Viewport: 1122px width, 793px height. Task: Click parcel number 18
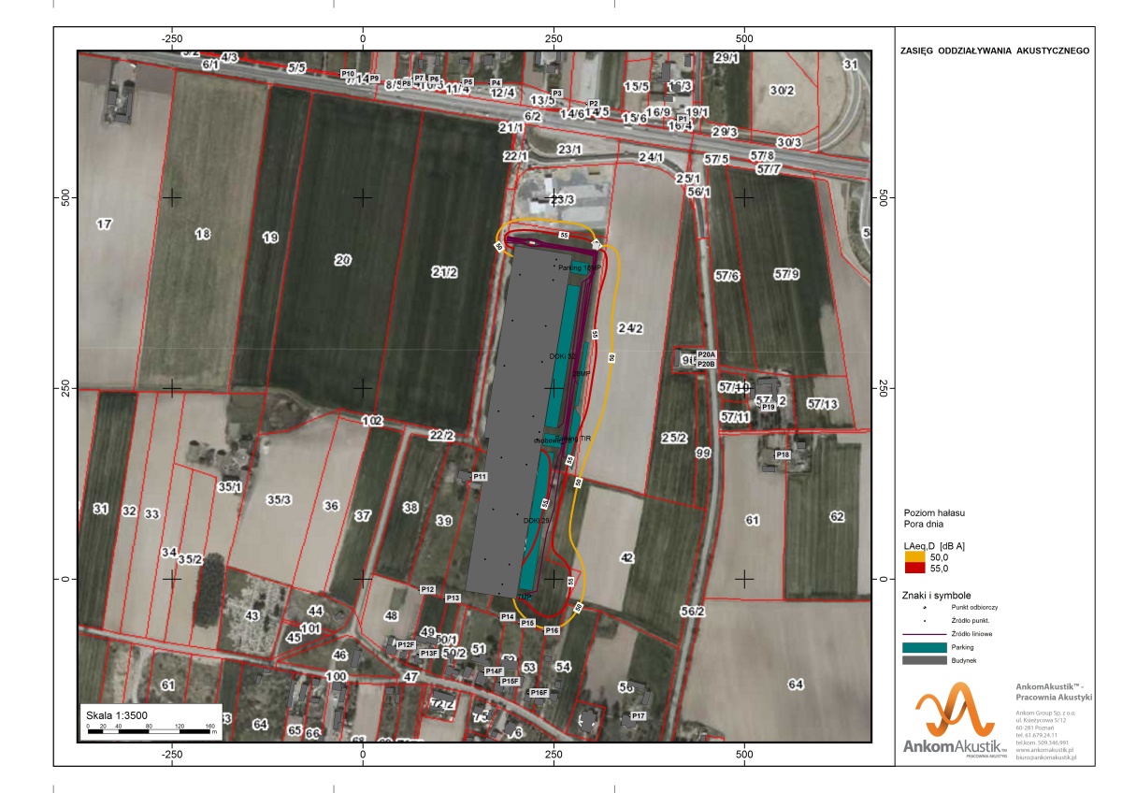tap(202, 234)
